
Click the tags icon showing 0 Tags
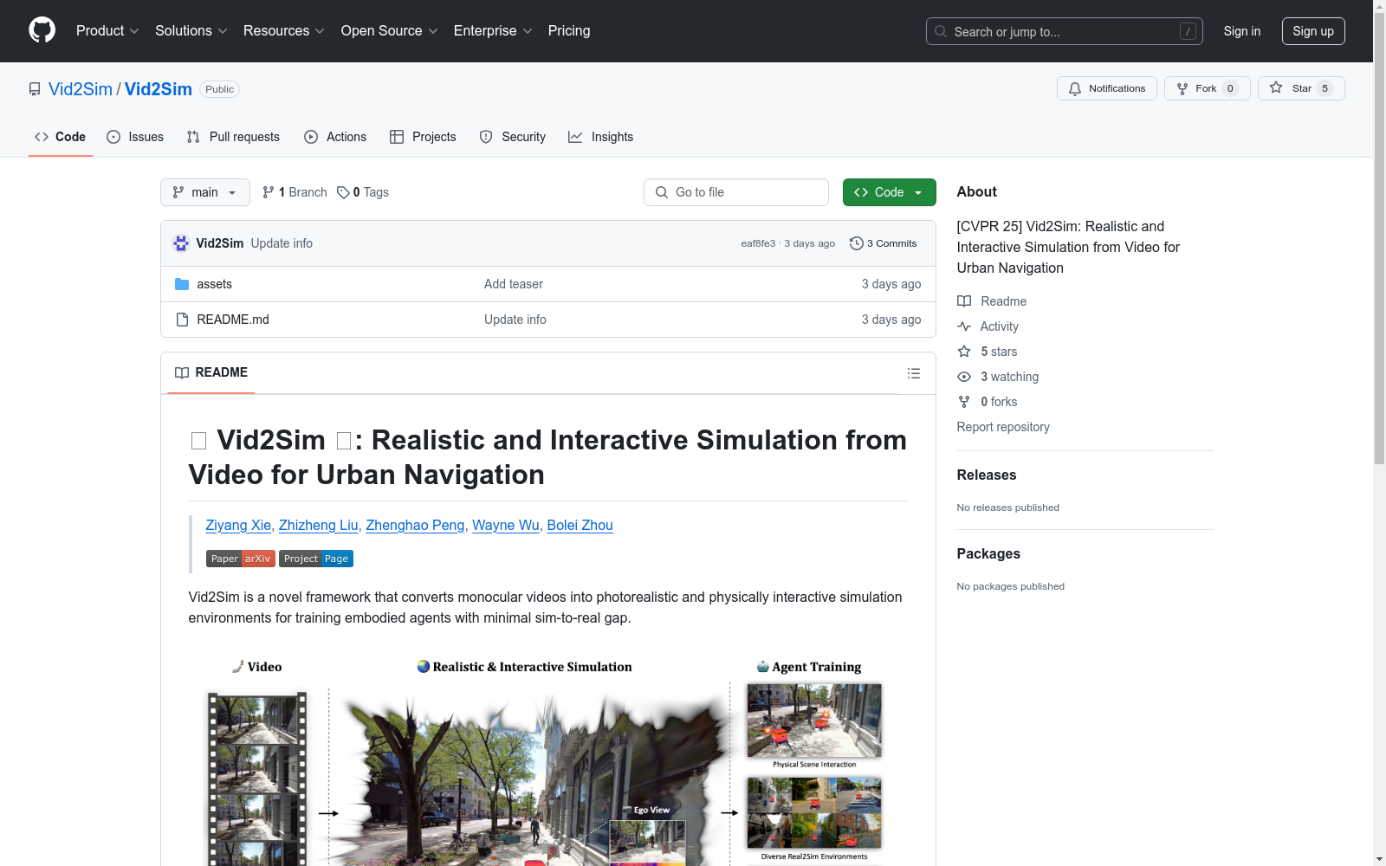(343, 192)
